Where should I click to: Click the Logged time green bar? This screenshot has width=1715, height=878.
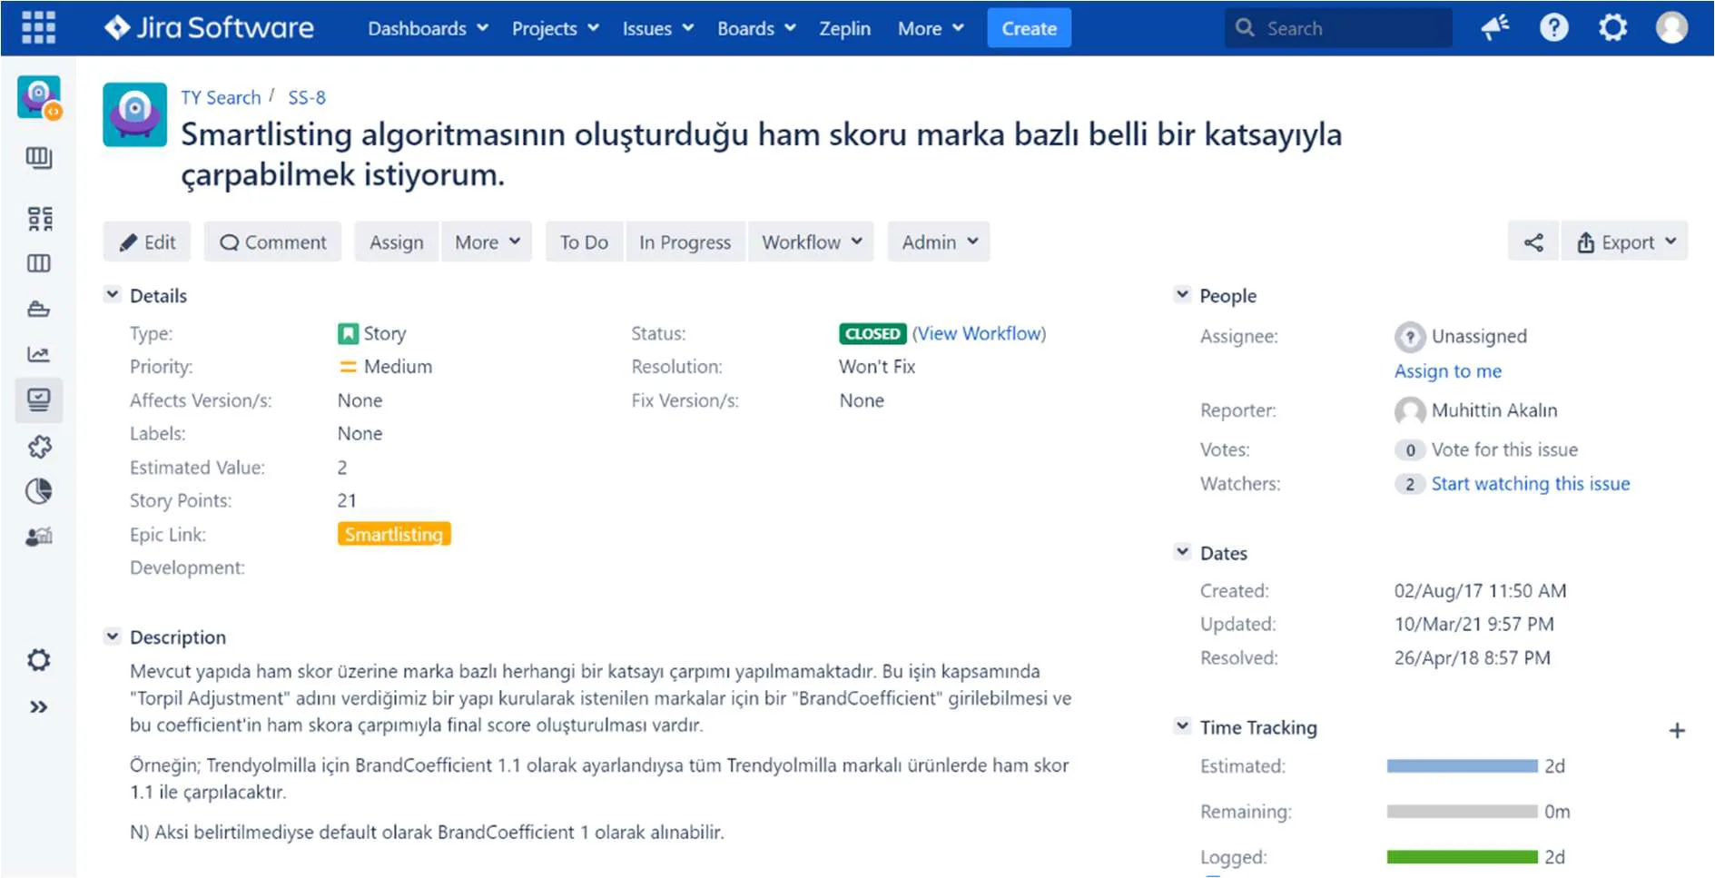tap(1462, 857)
